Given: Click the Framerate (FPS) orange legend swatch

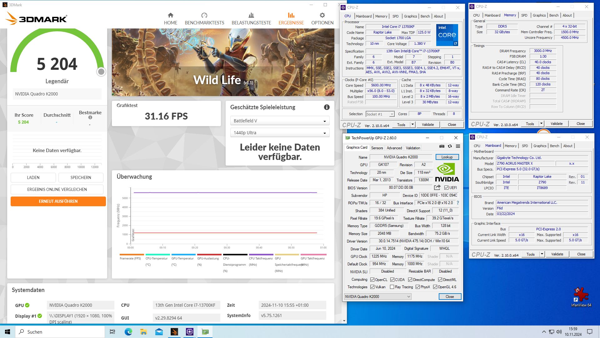Looking at the screenshot, I should (x=132, y=254).
